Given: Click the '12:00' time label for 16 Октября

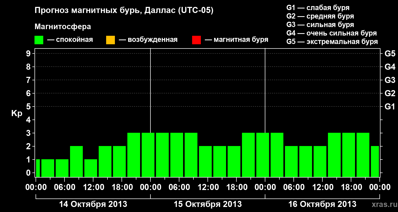Looking at the screenshot, I should click(322, 187).
